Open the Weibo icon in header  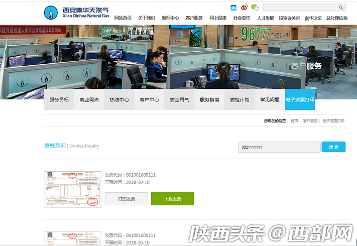pyautogui.click(x=245, y=8)
